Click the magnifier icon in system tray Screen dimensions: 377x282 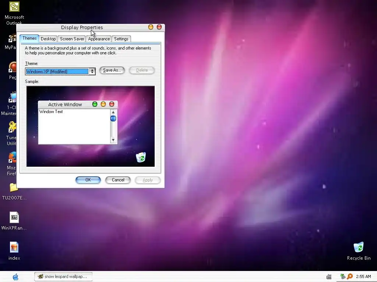[x=350, y=276]
